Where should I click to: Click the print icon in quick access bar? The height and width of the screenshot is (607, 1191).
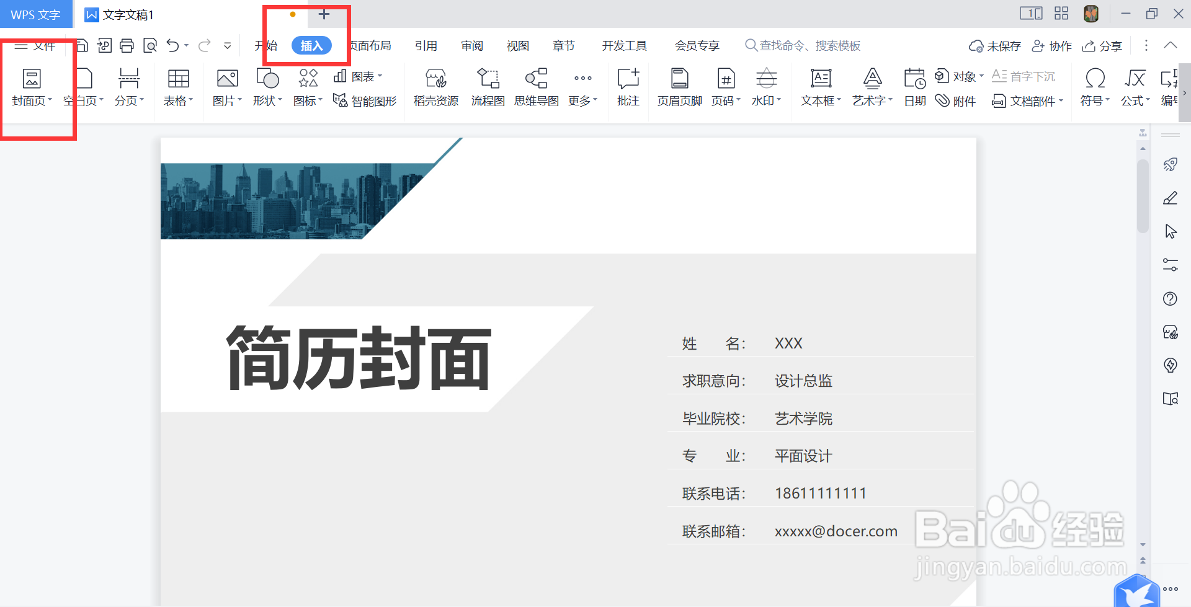[x=127, y=45]
